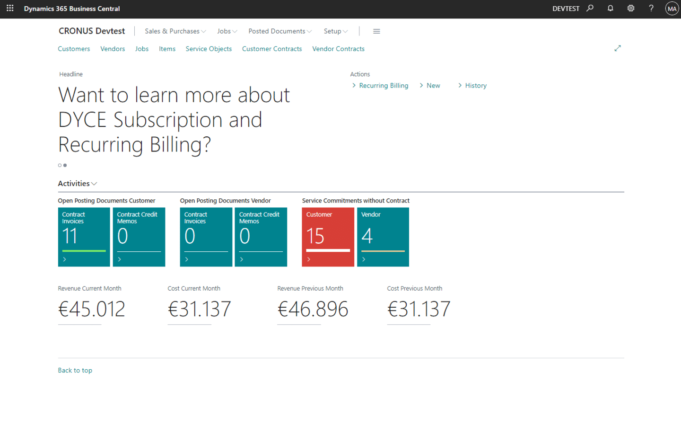This screenshot has width=681, height=426.
Task: Open vendor Contract Credit Memos tile
Action: [261, 237]
